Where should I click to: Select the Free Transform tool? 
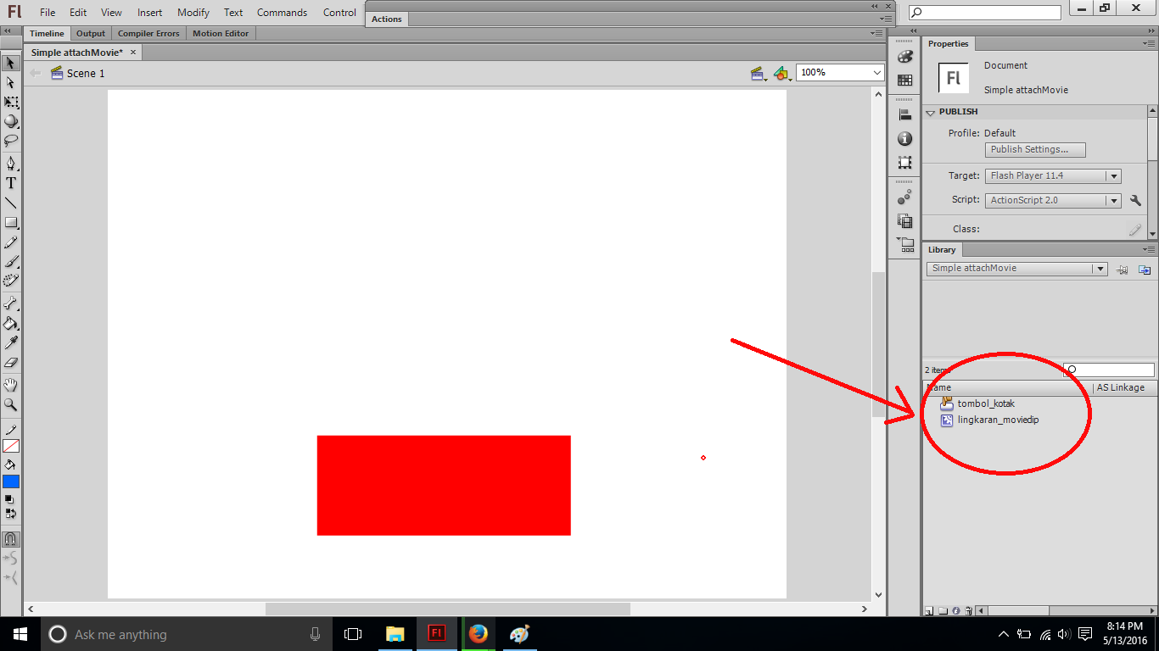[11, 102]
